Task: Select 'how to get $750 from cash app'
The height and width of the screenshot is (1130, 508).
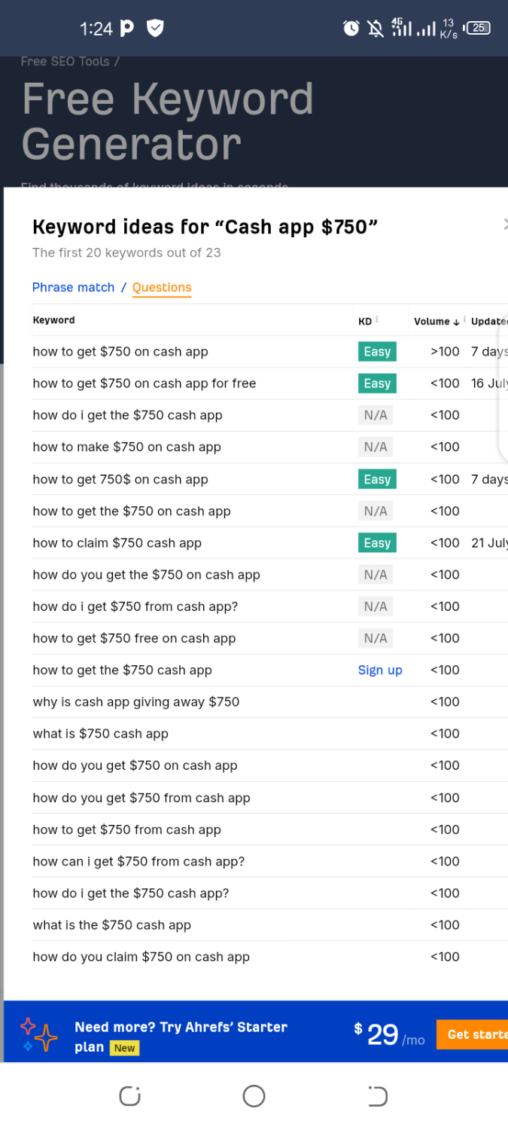Action: (126, 829)
